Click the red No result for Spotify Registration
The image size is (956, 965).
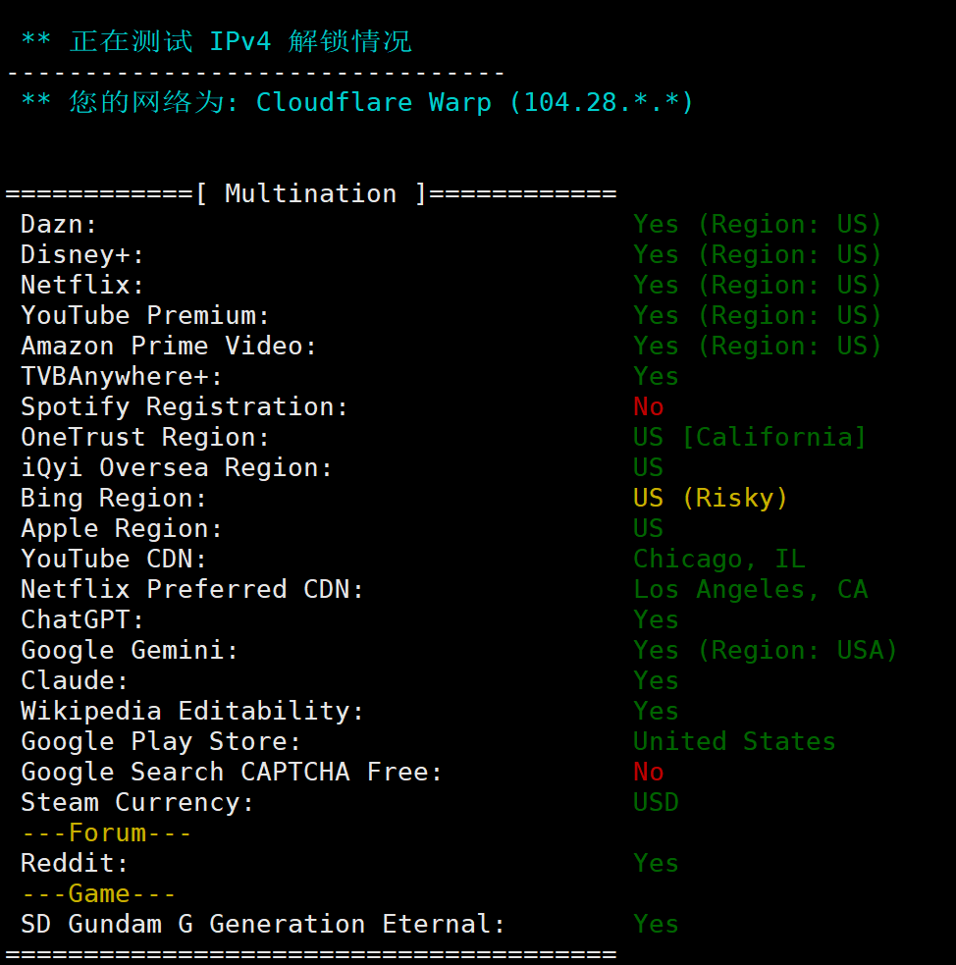(649, 407)
